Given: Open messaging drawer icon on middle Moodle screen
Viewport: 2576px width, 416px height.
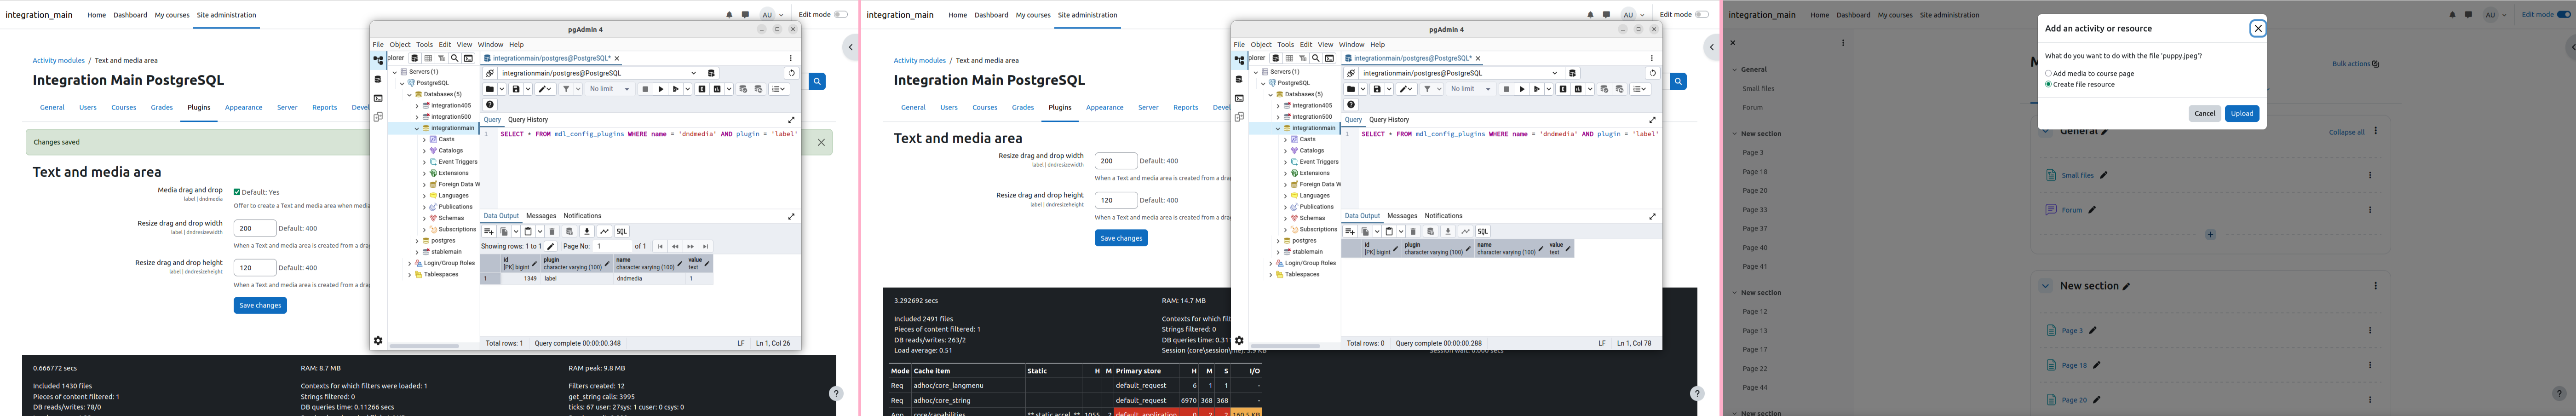Looking at the screenshot, I should tap(1606, 15).
